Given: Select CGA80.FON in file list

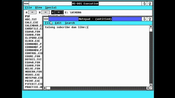Looking at the screenshot, I should click(33, 35).
